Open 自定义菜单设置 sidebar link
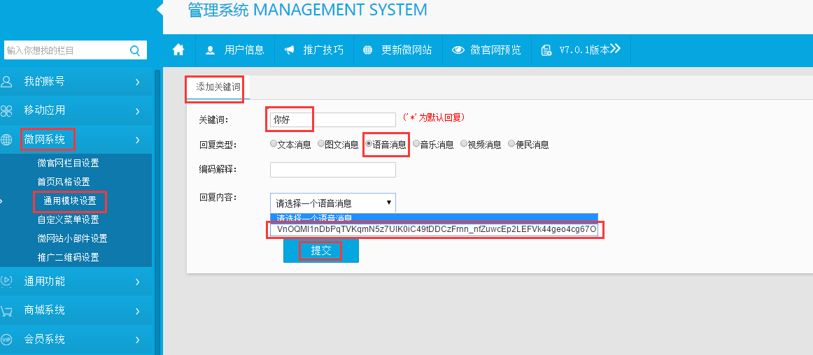813x355 pixels. click(68, 219)
